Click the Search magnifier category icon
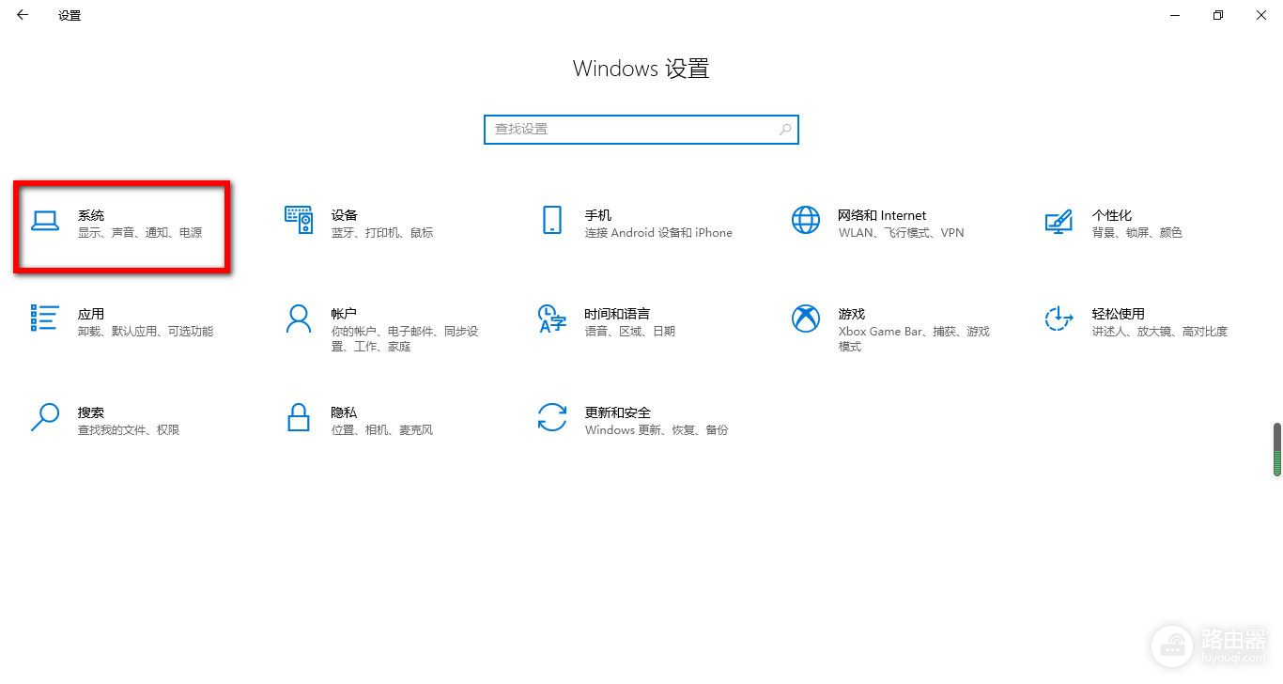 [44, 417]
